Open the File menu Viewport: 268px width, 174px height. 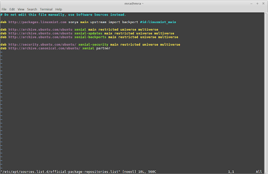pos(4,9)
